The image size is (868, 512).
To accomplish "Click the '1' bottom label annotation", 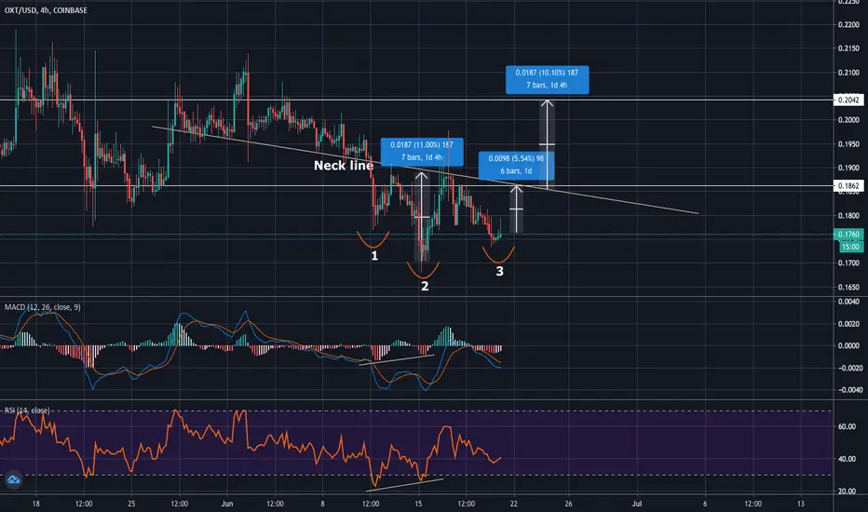I will pyautogui.click(x=374, y=256).
